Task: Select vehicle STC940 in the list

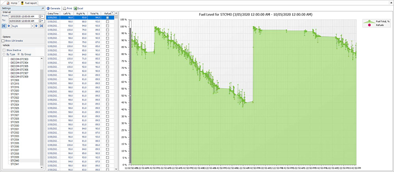Action: click(x=15, y=161)
